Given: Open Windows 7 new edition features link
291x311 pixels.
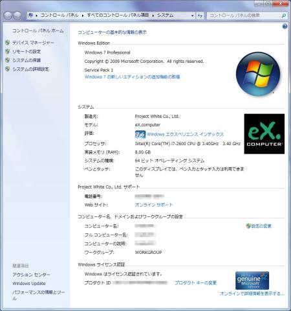Looking at the screenshot, I should pyautogui.click(x=132, y=76).
